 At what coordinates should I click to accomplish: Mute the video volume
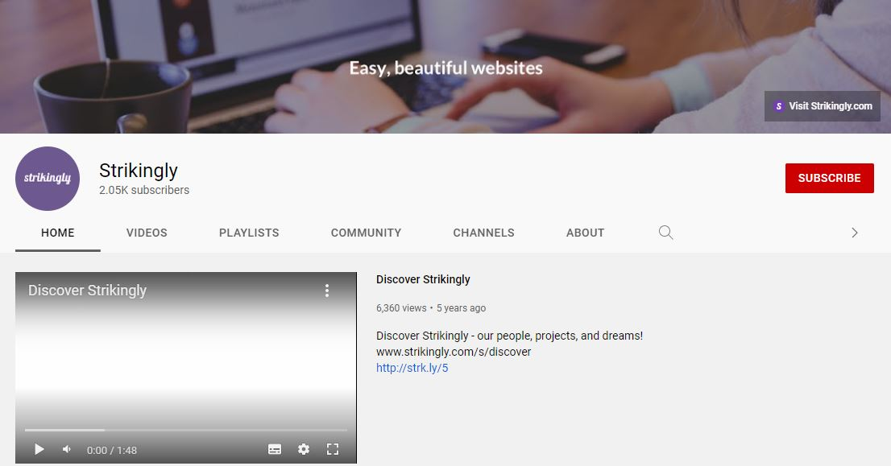coord(67,449)
